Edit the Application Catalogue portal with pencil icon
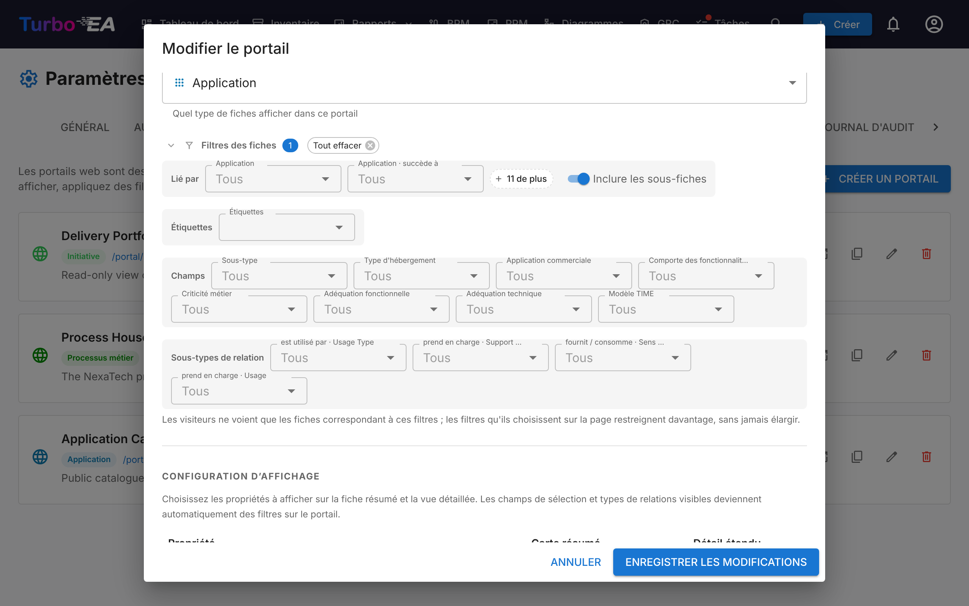 click(891, 456)
